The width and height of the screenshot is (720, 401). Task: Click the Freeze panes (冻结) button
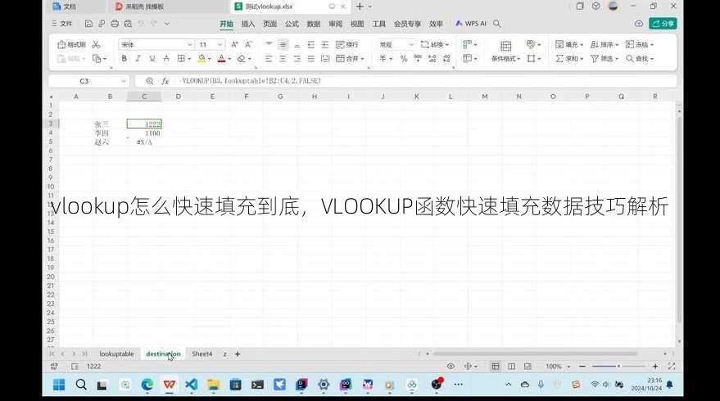(640, 44)
